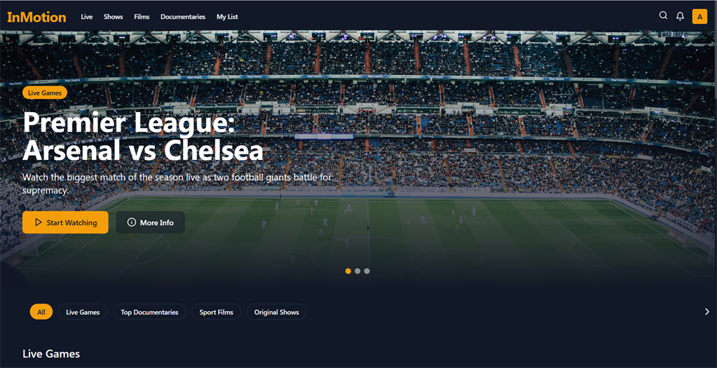Viewport: 717px width, 368px height.
Task: Open the notifications bell icon
Action: [680, 16]
